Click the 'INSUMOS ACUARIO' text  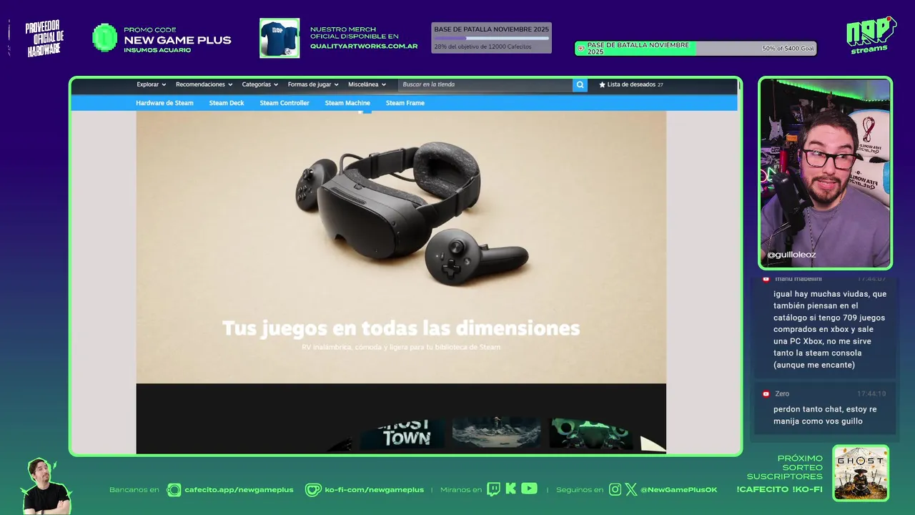[157, 50]
